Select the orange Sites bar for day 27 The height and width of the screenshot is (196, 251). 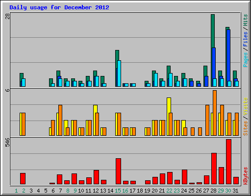point(207,120)
